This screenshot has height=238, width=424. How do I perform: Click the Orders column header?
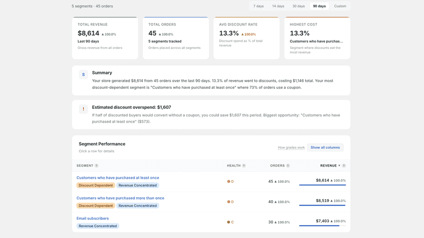point(277,165)
